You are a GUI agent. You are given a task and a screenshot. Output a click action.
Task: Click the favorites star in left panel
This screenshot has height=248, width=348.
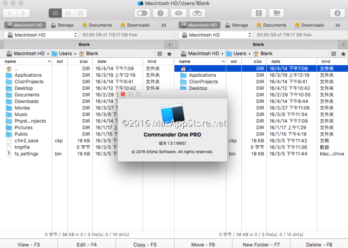pos(169,54)
